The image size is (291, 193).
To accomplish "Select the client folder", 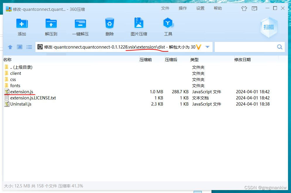I will coord(146,73).
